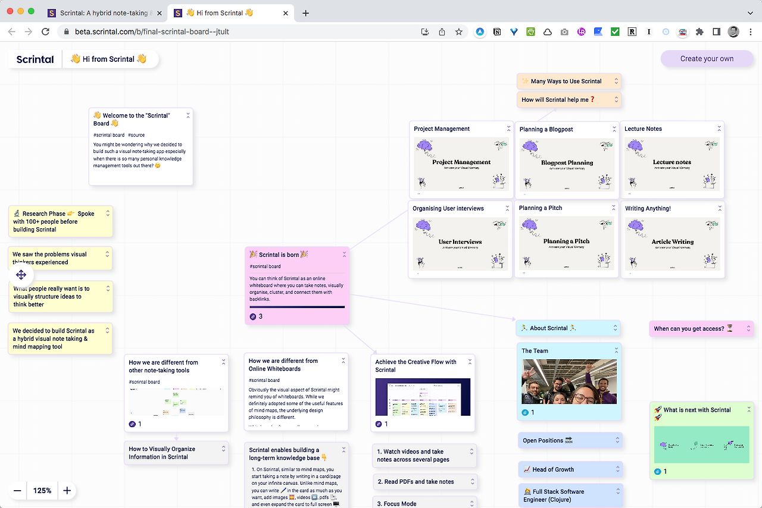Share this page via the share icon
Viewport: 762px width, 508px height.
tap(442, 32)
